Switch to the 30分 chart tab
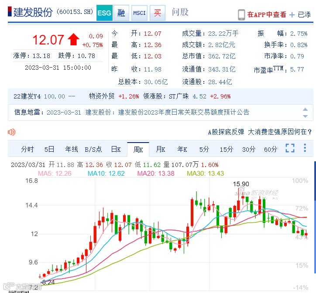 (x=249, y=150)
